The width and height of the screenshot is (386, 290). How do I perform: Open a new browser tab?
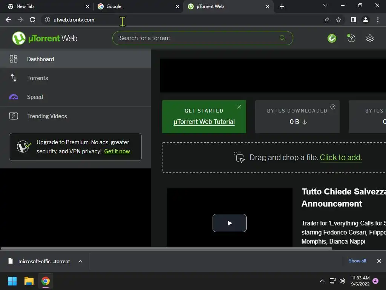click(x=282, y=6)
